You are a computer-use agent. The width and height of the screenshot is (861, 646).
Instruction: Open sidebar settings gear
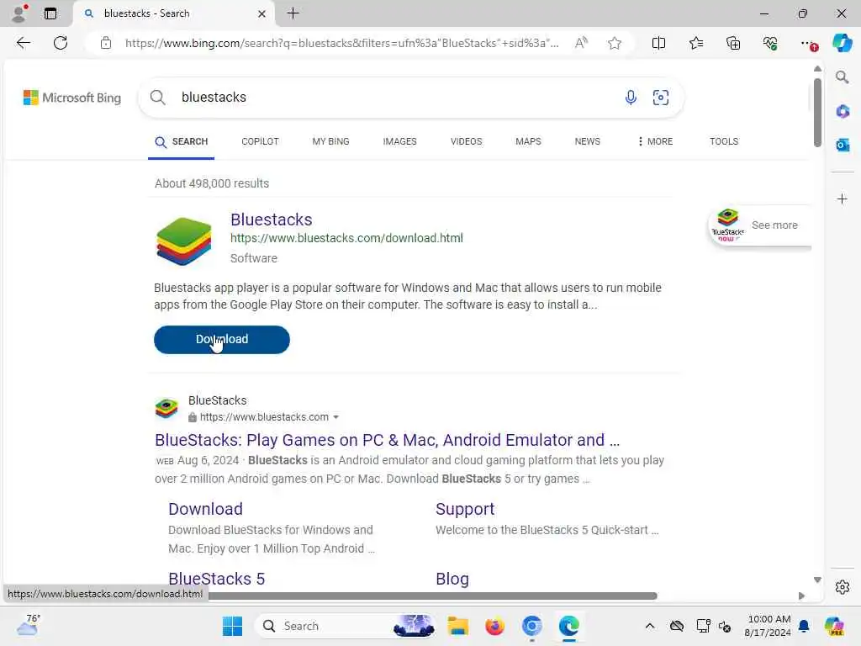843,587
